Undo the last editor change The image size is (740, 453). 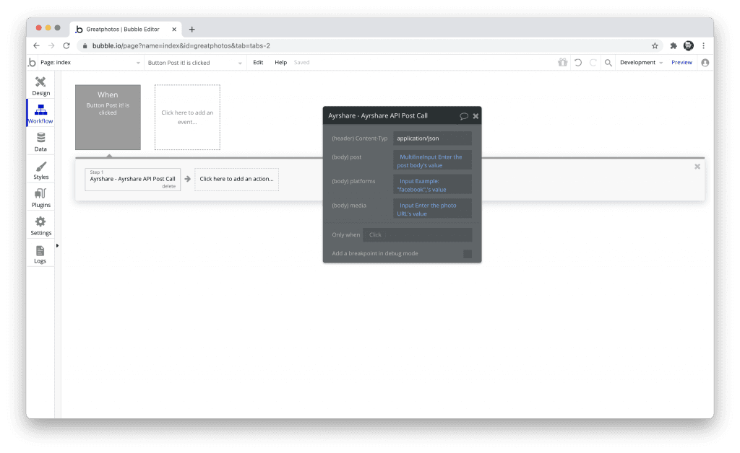tap(578, 62)
